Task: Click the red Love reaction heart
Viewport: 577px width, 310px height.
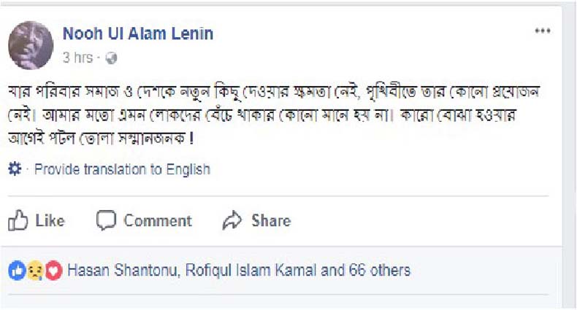Action: point(53,271)
